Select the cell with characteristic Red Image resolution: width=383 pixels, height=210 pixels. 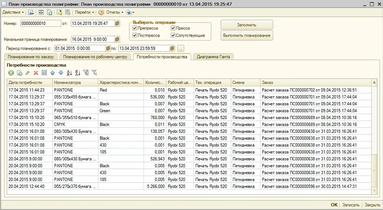[x=121, y=90]
